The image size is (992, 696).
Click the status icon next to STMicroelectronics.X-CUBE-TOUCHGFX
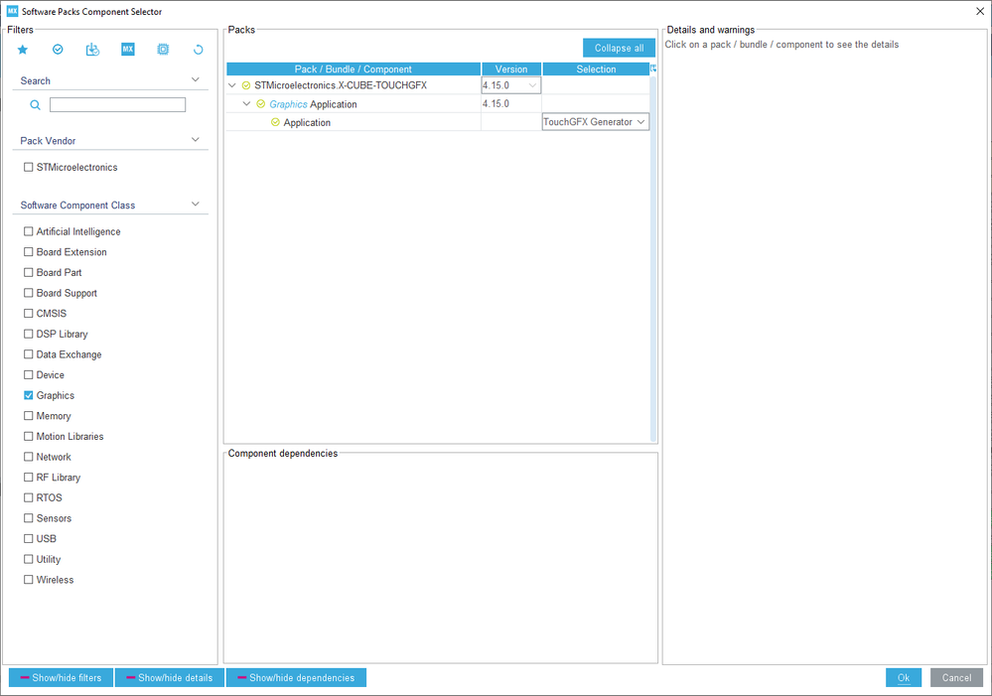(246, 85)
